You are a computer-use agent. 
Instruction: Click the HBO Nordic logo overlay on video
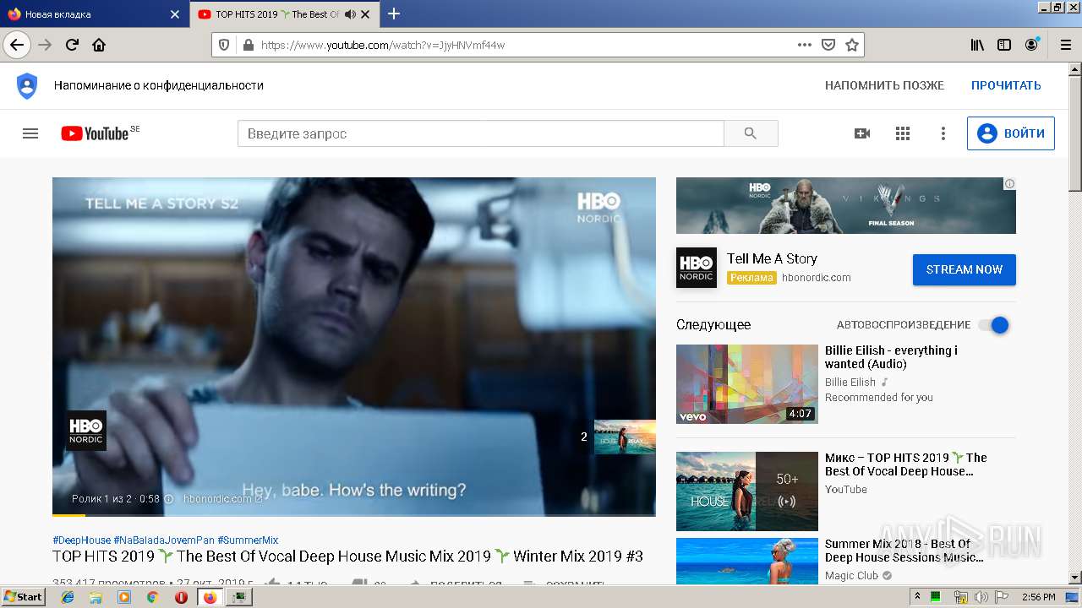[86, 431]
